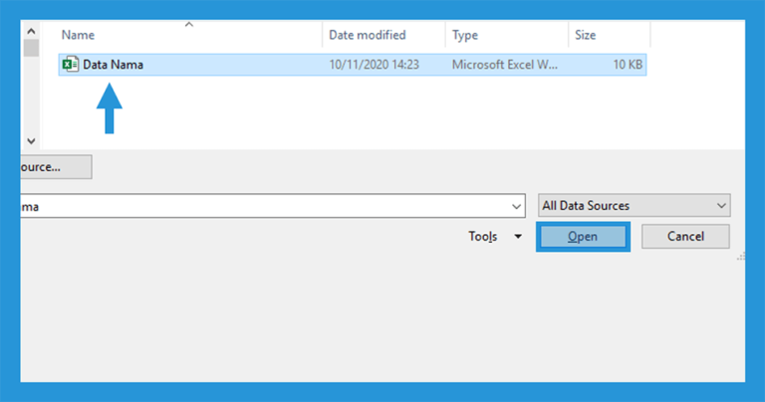This screenshot has width=765, height=402.
Task: Open the Tools dropdown menu
Action: tap(495, 237)
